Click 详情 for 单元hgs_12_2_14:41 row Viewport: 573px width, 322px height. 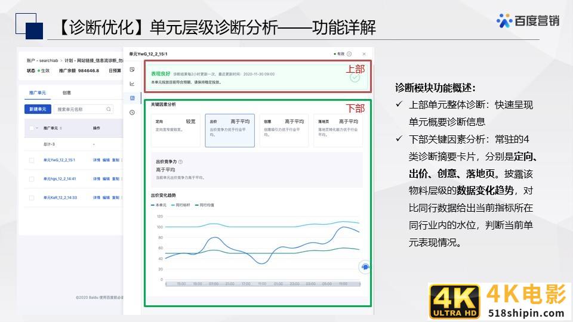97,179
